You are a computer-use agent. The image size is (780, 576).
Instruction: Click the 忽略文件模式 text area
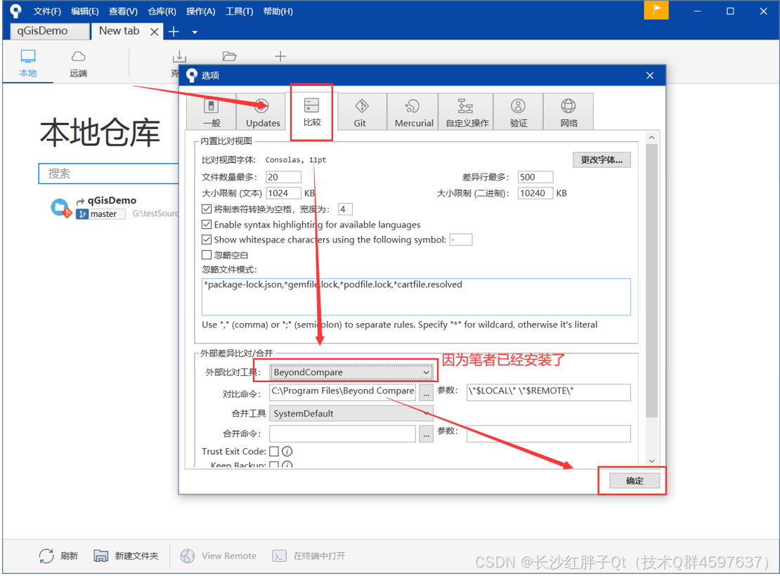click(x=416, y=297)
